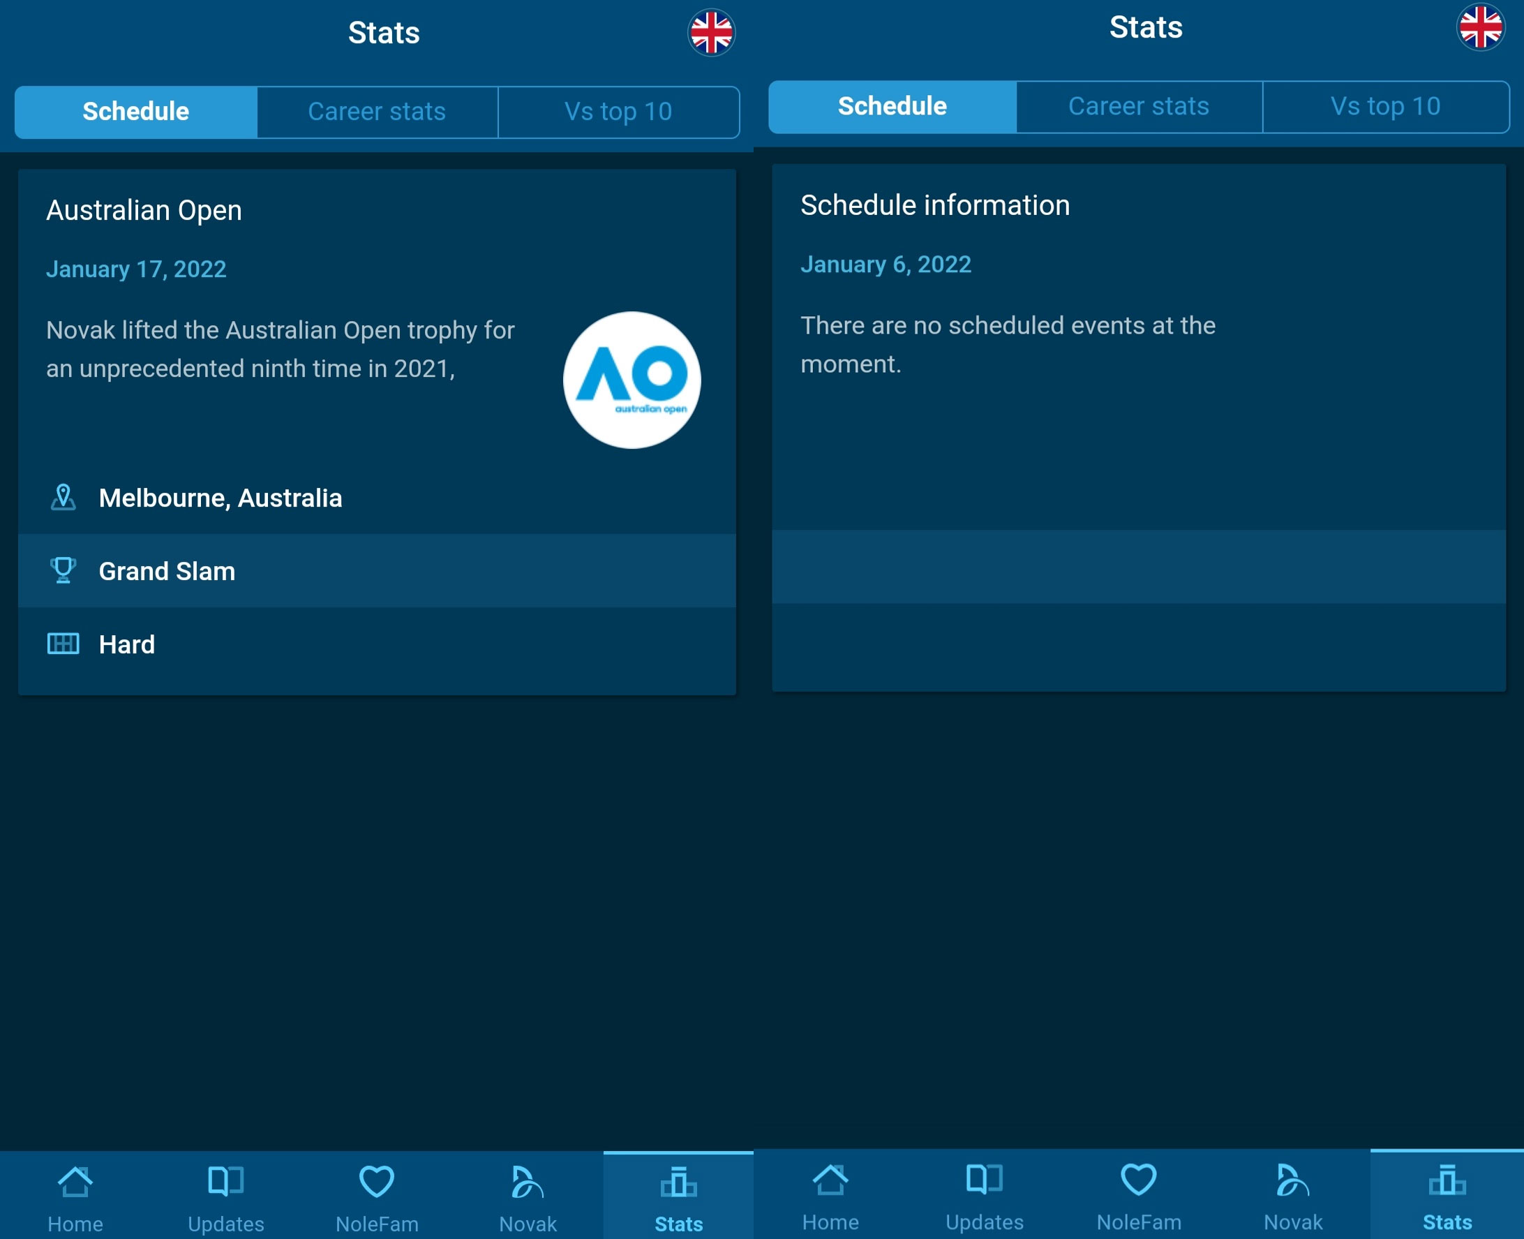Image resolution: width=1524 pixels, height=1239 pixels.
Task: Open Career stats tab on left screen
Action: pyautogui.click(x=378, y=112)
